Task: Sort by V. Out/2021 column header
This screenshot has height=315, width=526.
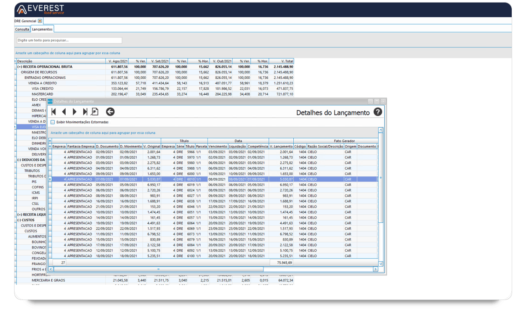Action: tap(221, 61)
